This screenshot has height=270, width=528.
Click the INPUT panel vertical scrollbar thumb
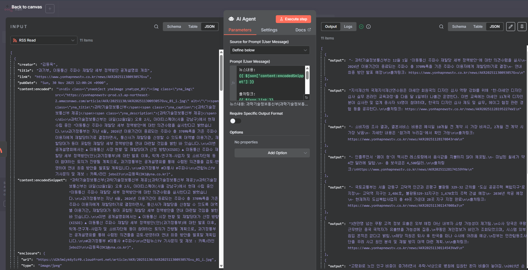point(221,72)
